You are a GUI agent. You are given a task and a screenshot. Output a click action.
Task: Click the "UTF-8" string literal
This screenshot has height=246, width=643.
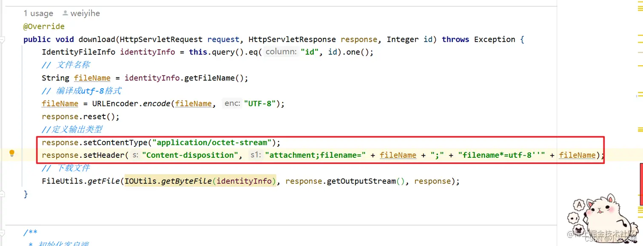[x=259, y=103]
